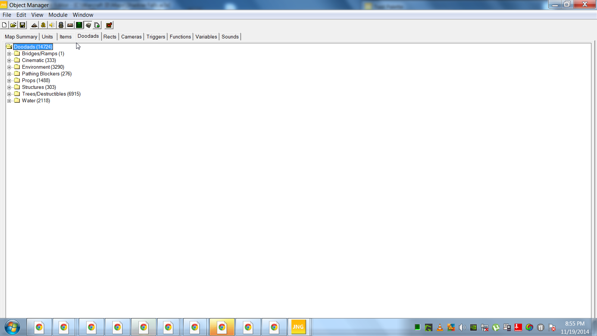Open the Campaign Editor toolbar icon

(70, 25)
